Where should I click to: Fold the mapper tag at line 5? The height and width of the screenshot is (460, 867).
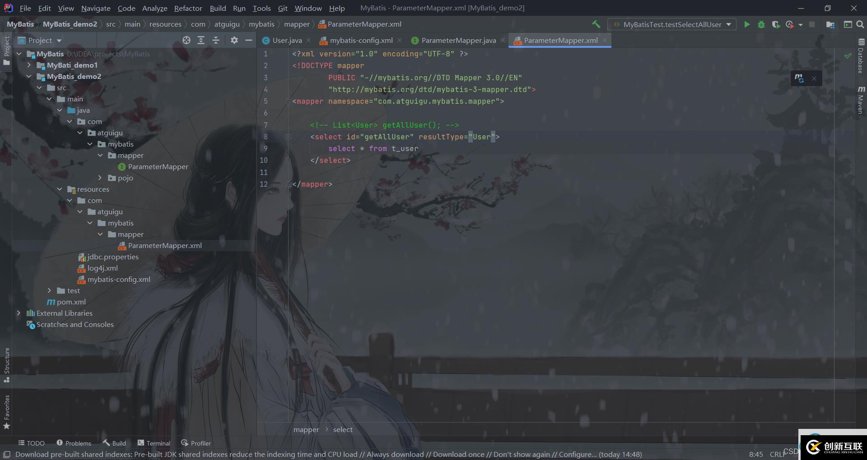pyautogui.click(x=288, y=101)
